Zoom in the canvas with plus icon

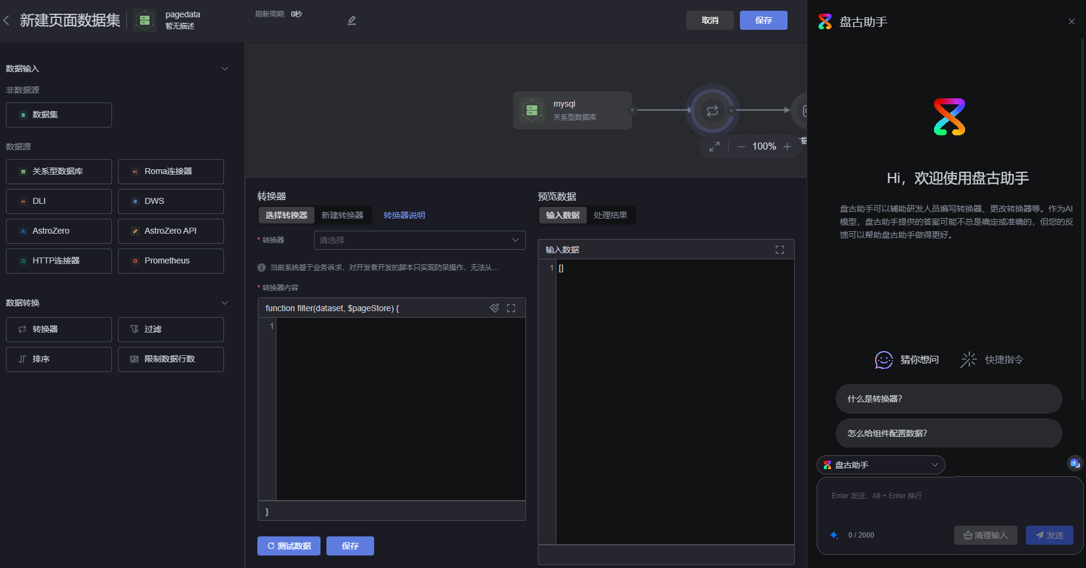pos(787,147)
